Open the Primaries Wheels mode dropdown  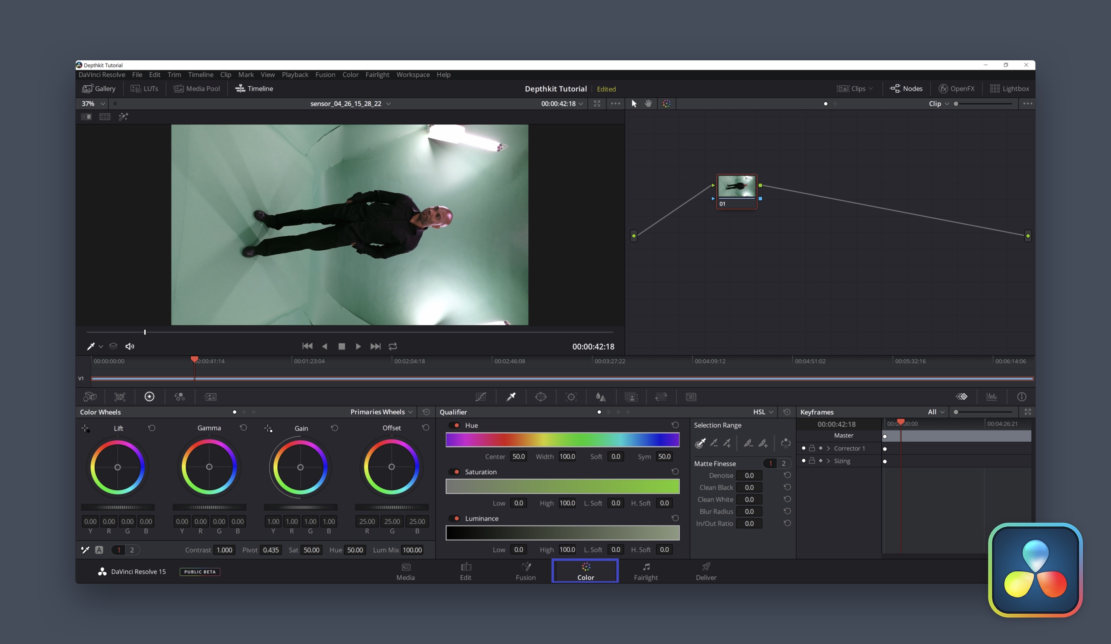382,412
